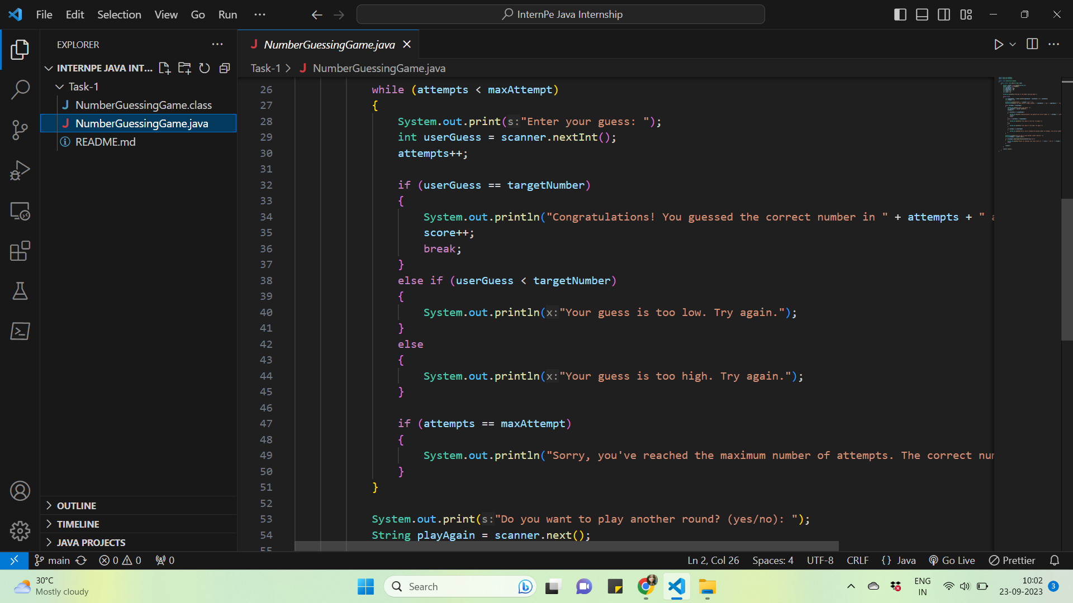
Task: Toggle the primary sidebar visibility
Action: click(x=900, y=15)
